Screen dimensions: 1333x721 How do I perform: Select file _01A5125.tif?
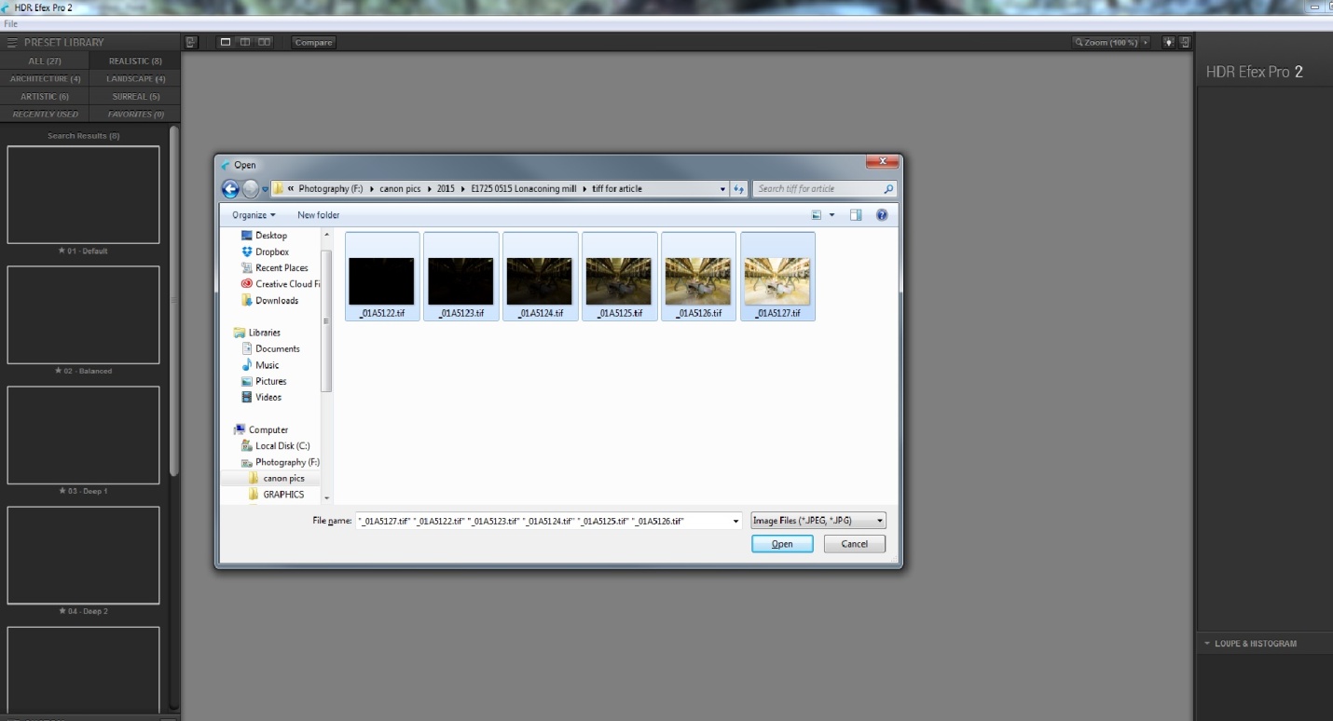pyautogui.click(x=619, y=277)
